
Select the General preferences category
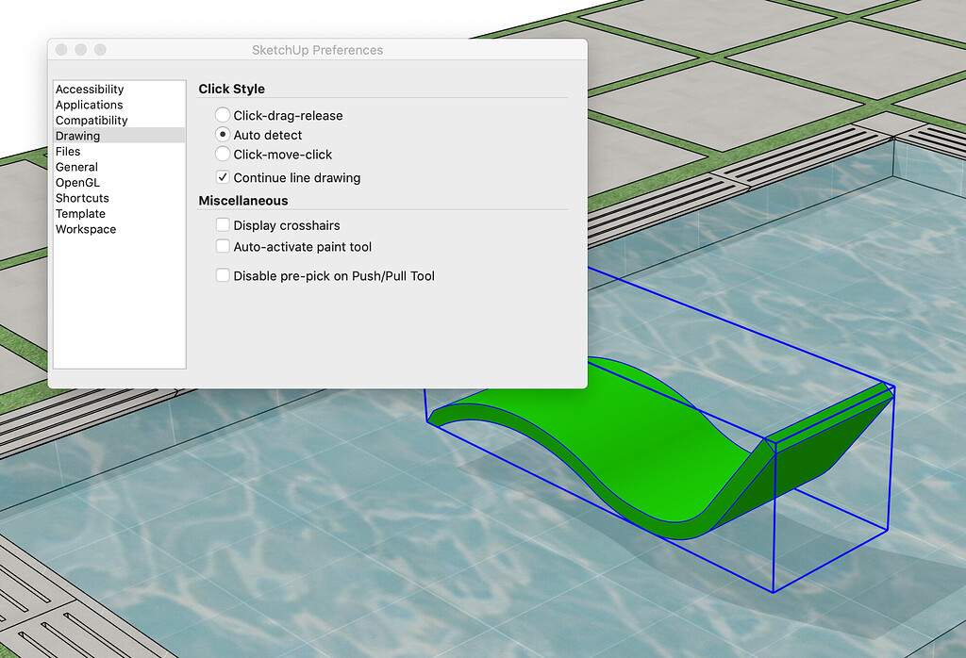(x=76, y=167)
